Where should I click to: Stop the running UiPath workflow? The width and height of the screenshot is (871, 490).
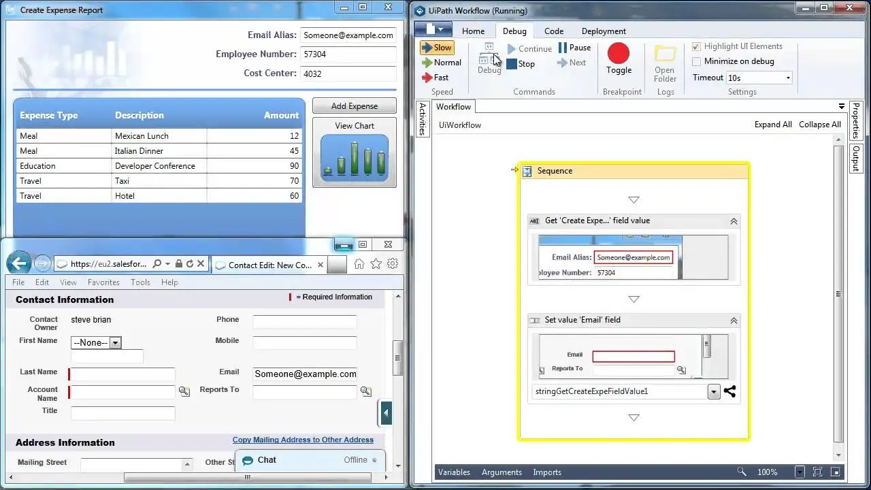521,64
